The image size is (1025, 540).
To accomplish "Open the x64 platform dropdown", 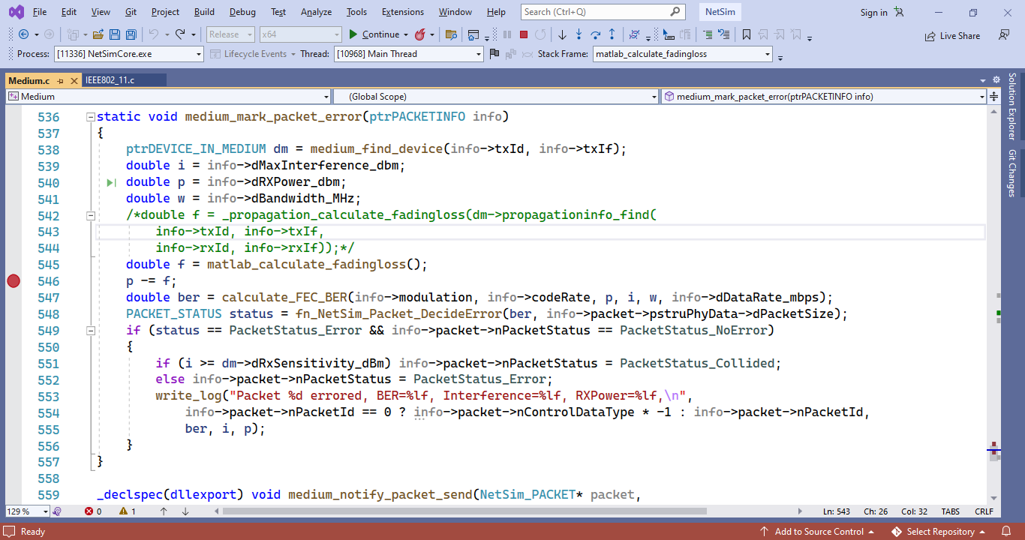I will click(300, 34).
